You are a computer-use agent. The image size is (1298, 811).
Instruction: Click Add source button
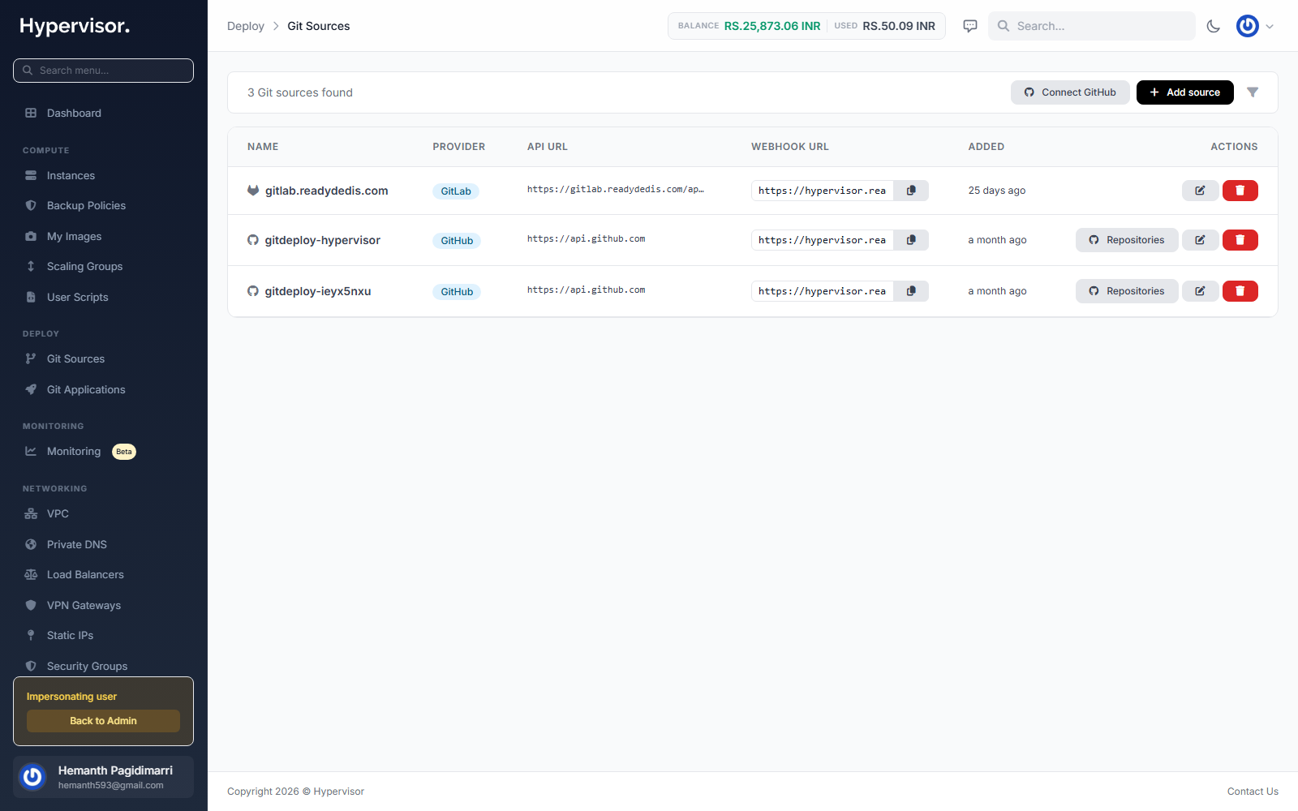pyautogui.click(x=1184, y=92)
